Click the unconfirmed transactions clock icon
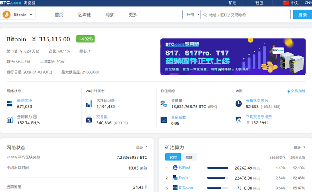This screenshot has height=192, width=312. pyautogui.click(x=238, y=103)
